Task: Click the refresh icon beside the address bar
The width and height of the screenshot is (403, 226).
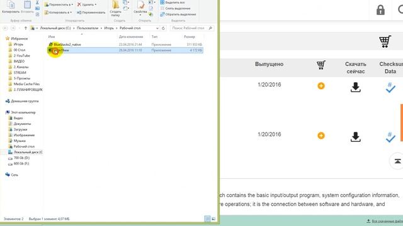Action: pyautogui.click(x=163, y=28)
